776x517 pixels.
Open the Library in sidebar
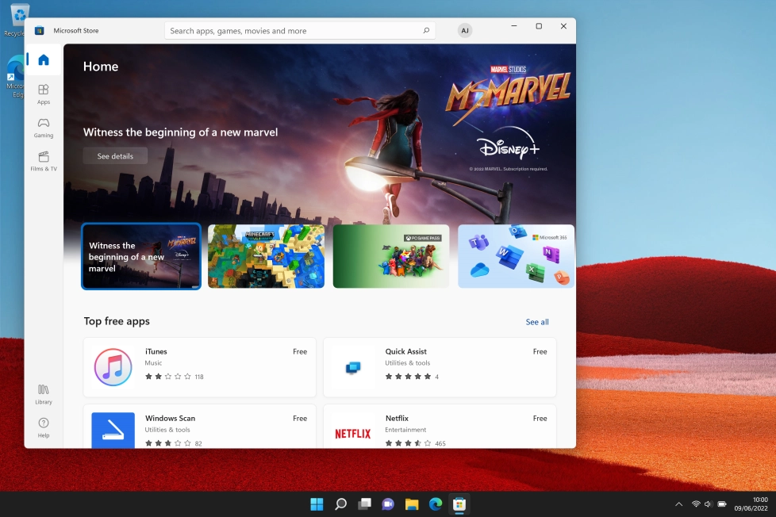pos(44,393)
